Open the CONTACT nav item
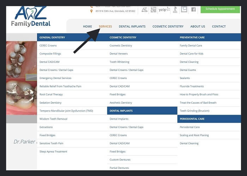Screen dimensions: 247x176 click(x=219, y=26)
